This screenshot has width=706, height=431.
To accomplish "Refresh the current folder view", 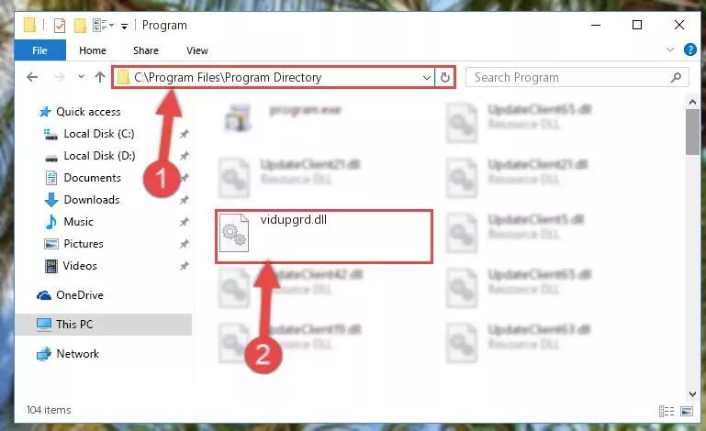I will point(445,77).
